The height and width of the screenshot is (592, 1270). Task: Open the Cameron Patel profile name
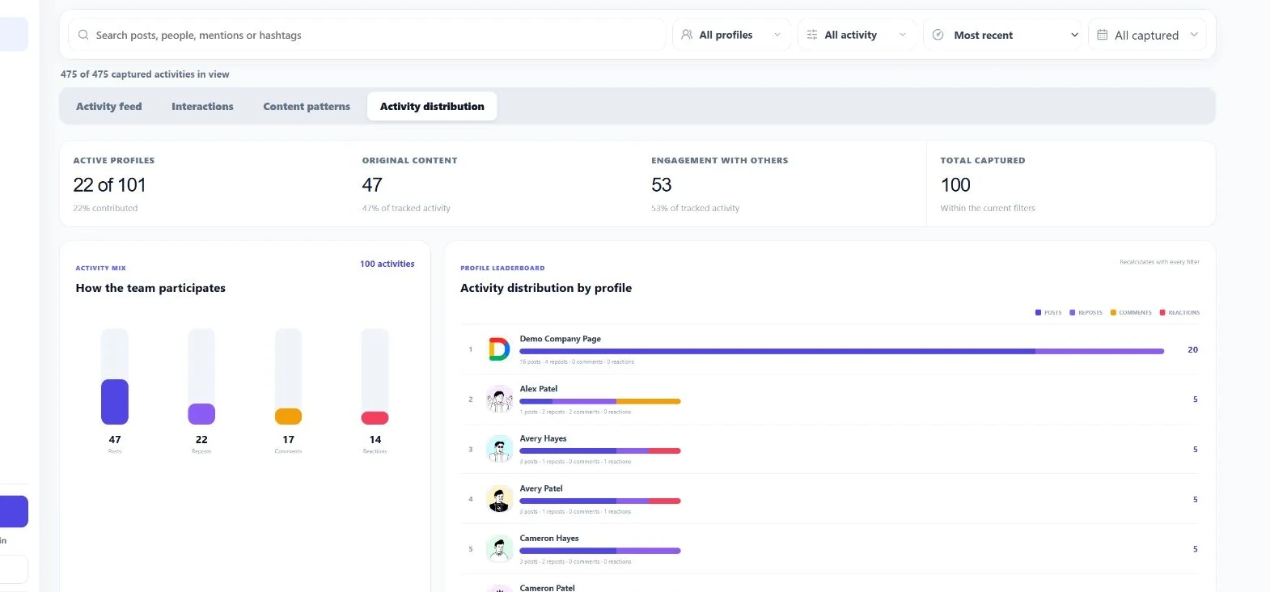pos(547,588)
